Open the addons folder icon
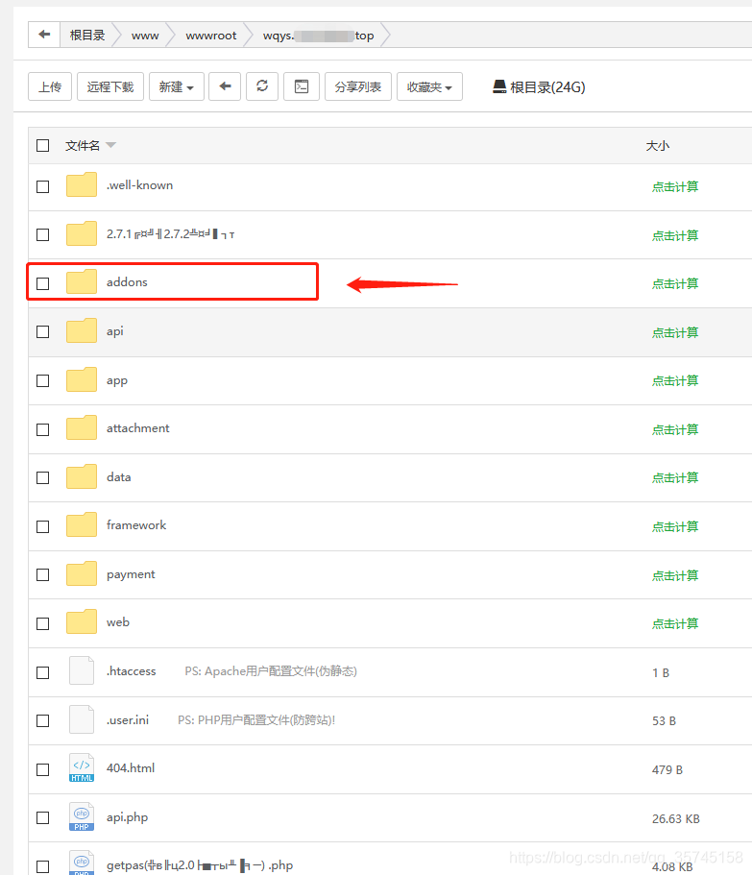This screenshot has width=752, height=875. (x=82, y=281)
